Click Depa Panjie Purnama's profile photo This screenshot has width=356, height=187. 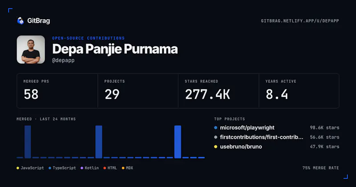[31, 49]
